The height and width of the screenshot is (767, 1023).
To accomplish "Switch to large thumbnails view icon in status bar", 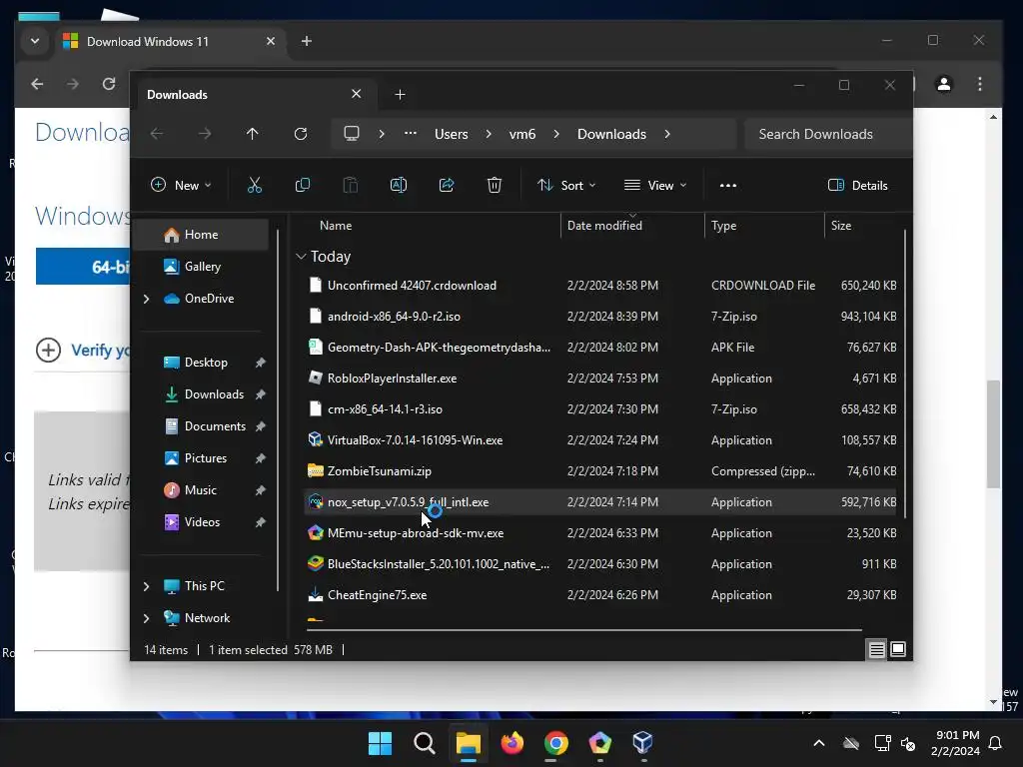I will [x=898, y=649].
